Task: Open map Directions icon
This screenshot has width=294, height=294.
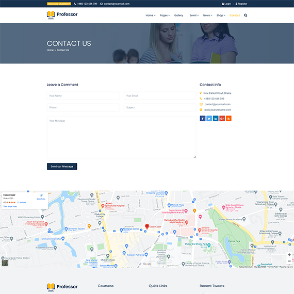Action: point(41,197)
